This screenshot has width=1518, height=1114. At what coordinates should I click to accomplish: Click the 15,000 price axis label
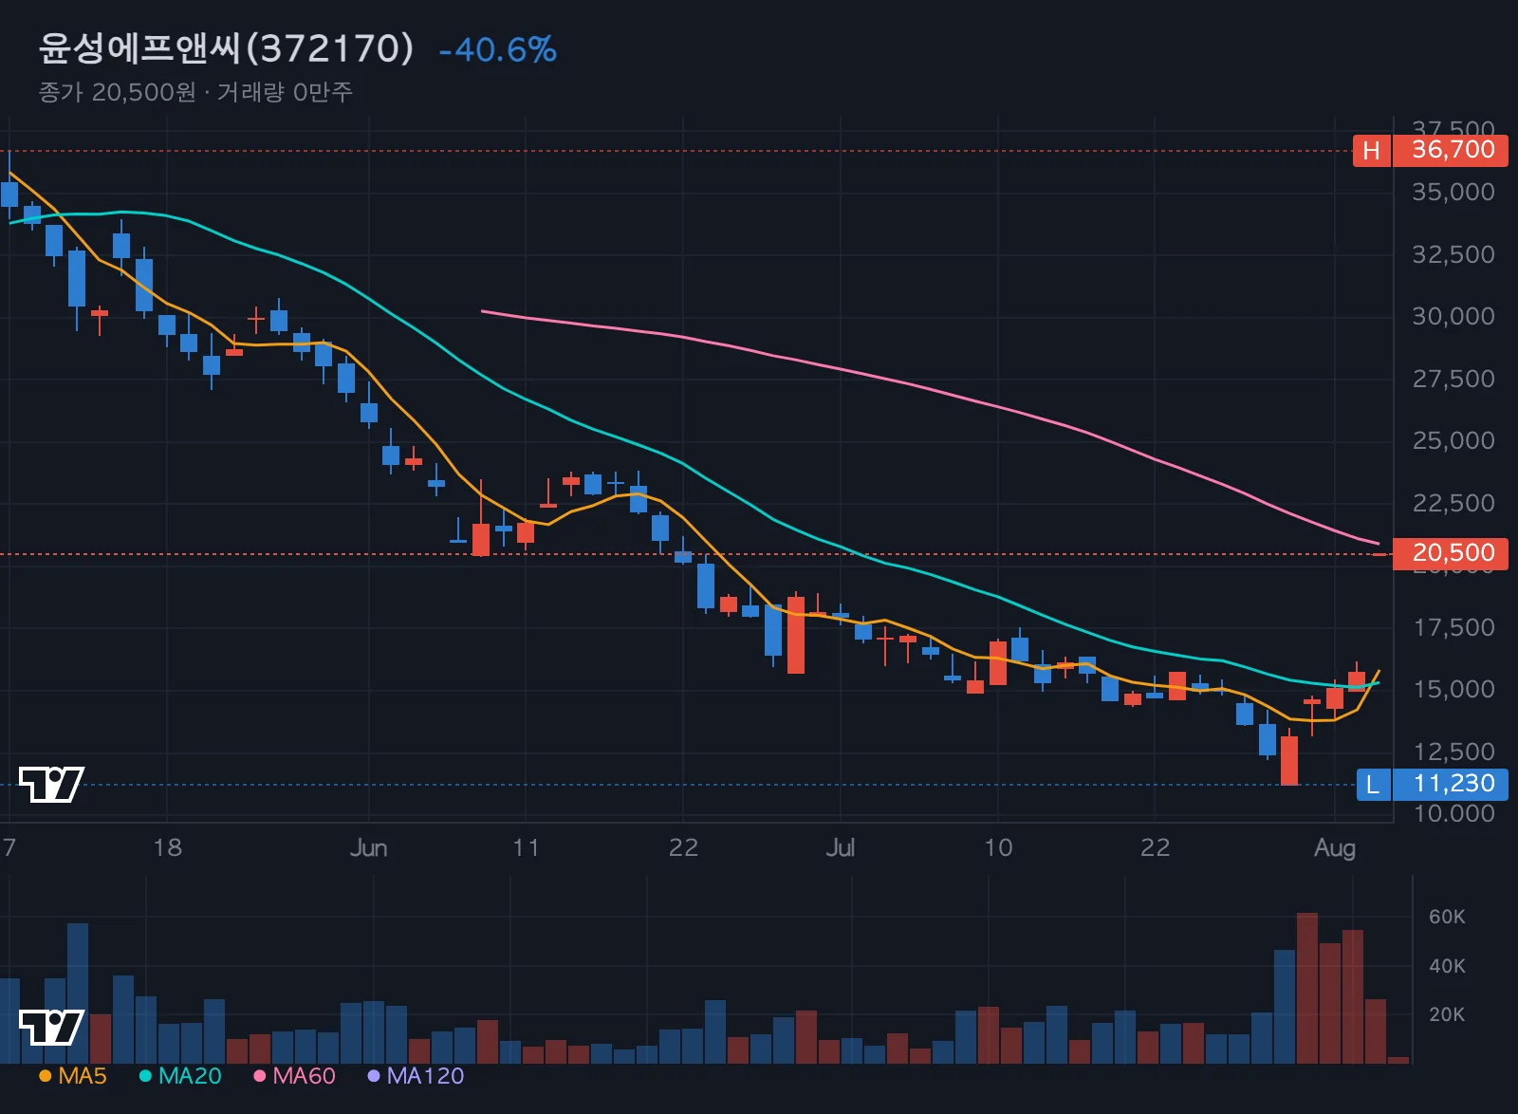[x=1453, y=690]
